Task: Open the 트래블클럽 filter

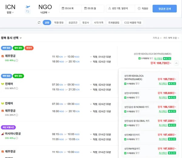Action: [x=114, y=22]
